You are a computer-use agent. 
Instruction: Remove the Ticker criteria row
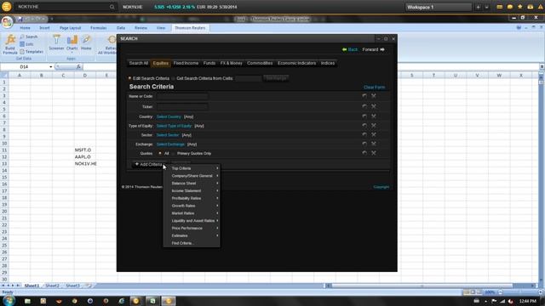(x=374, y=106)
